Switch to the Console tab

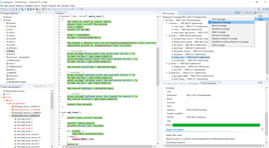194,83
